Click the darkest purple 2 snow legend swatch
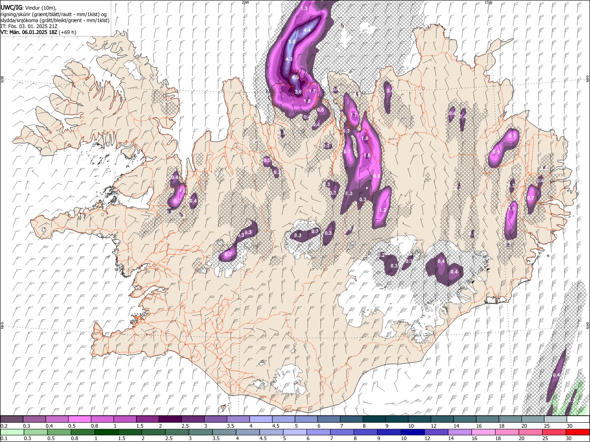590x442 pixels. [x=170, y=419]
